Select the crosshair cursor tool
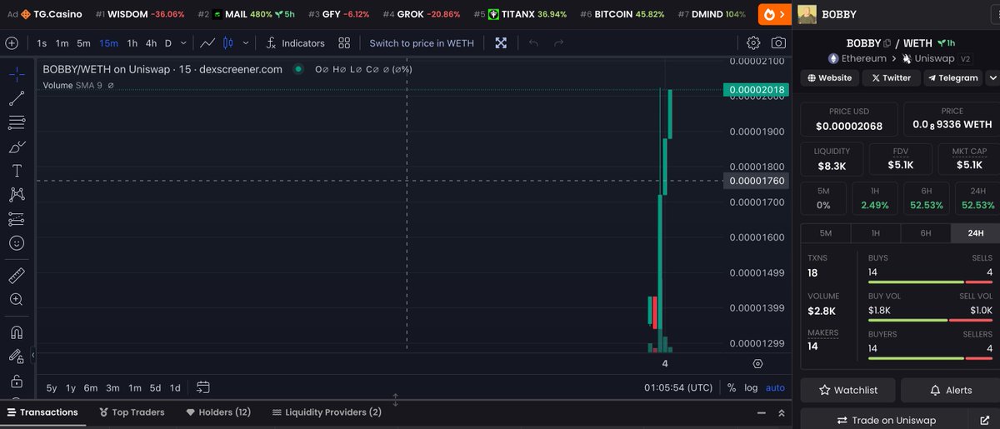The image size is (1000, 429). 17,73
